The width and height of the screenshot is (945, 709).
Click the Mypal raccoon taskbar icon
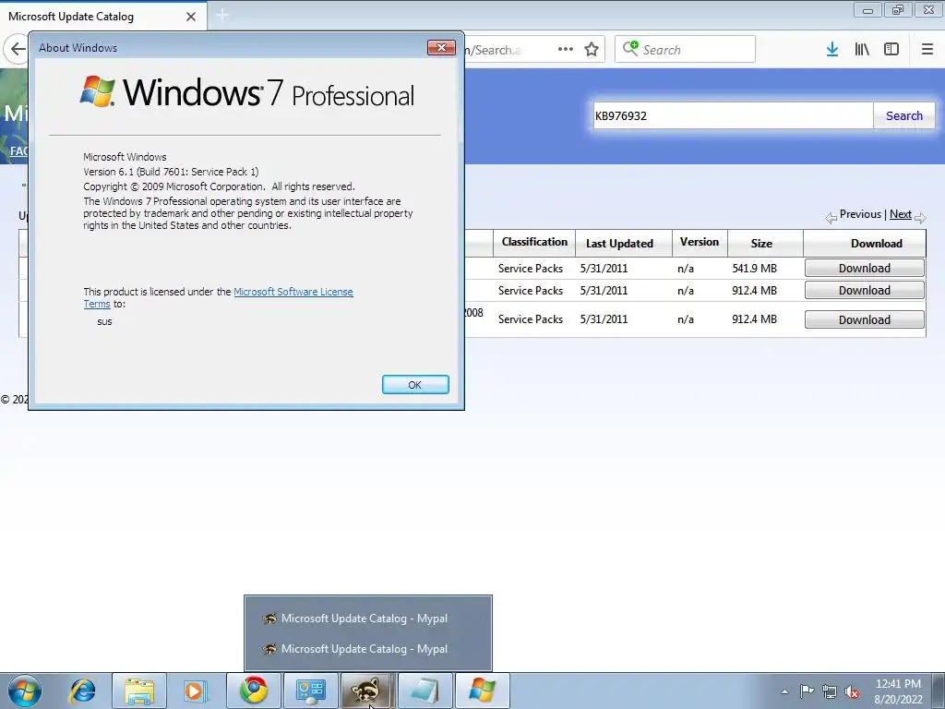click(367, 691)
